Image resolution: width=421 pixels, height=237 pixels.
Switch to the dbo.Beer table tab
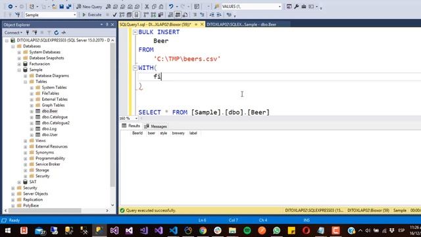coord(241,24)
